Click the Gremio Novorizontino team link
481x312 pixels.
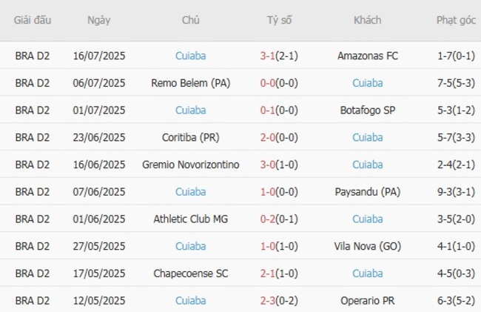click(191, 165)
